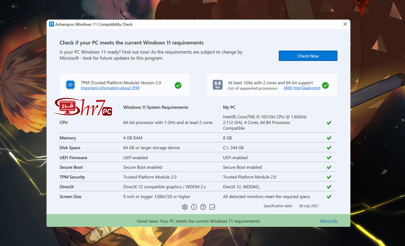Click the UEFI Firmware row green checkmark

pyautogui.click(x=329, y=158)
